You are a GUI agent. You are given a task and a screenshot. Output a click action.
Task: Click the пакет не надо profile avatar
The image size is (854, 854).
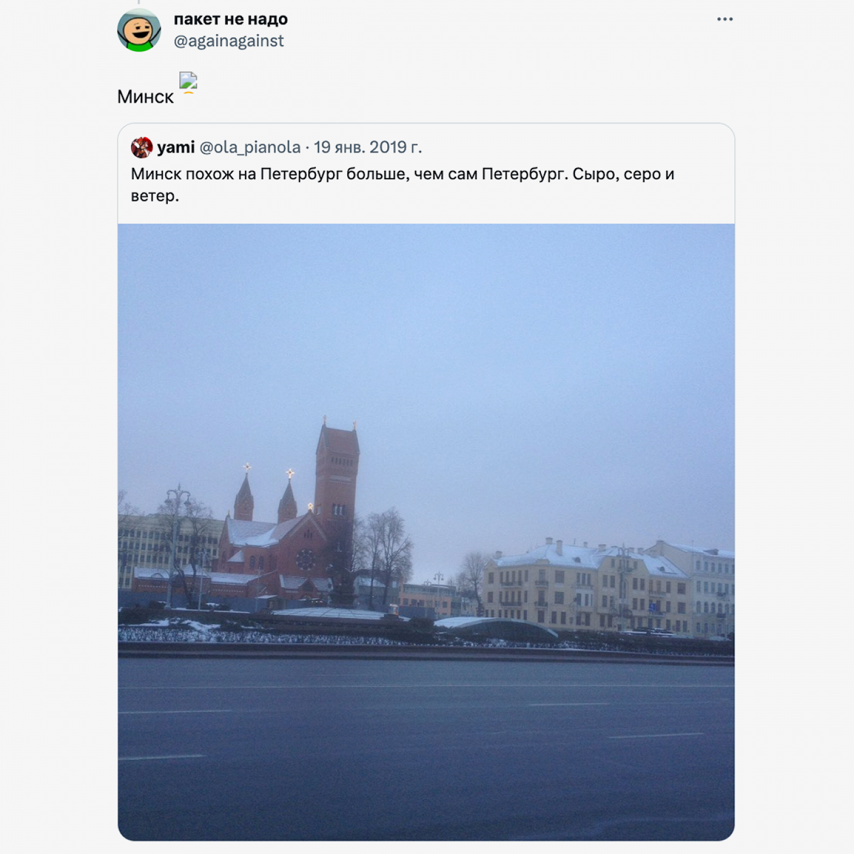[139, 30]
